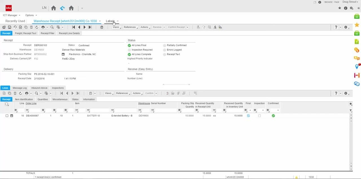361x179 pixels.
Task: Click the clock history sidebar icon
Action: (x=357, y=84)
